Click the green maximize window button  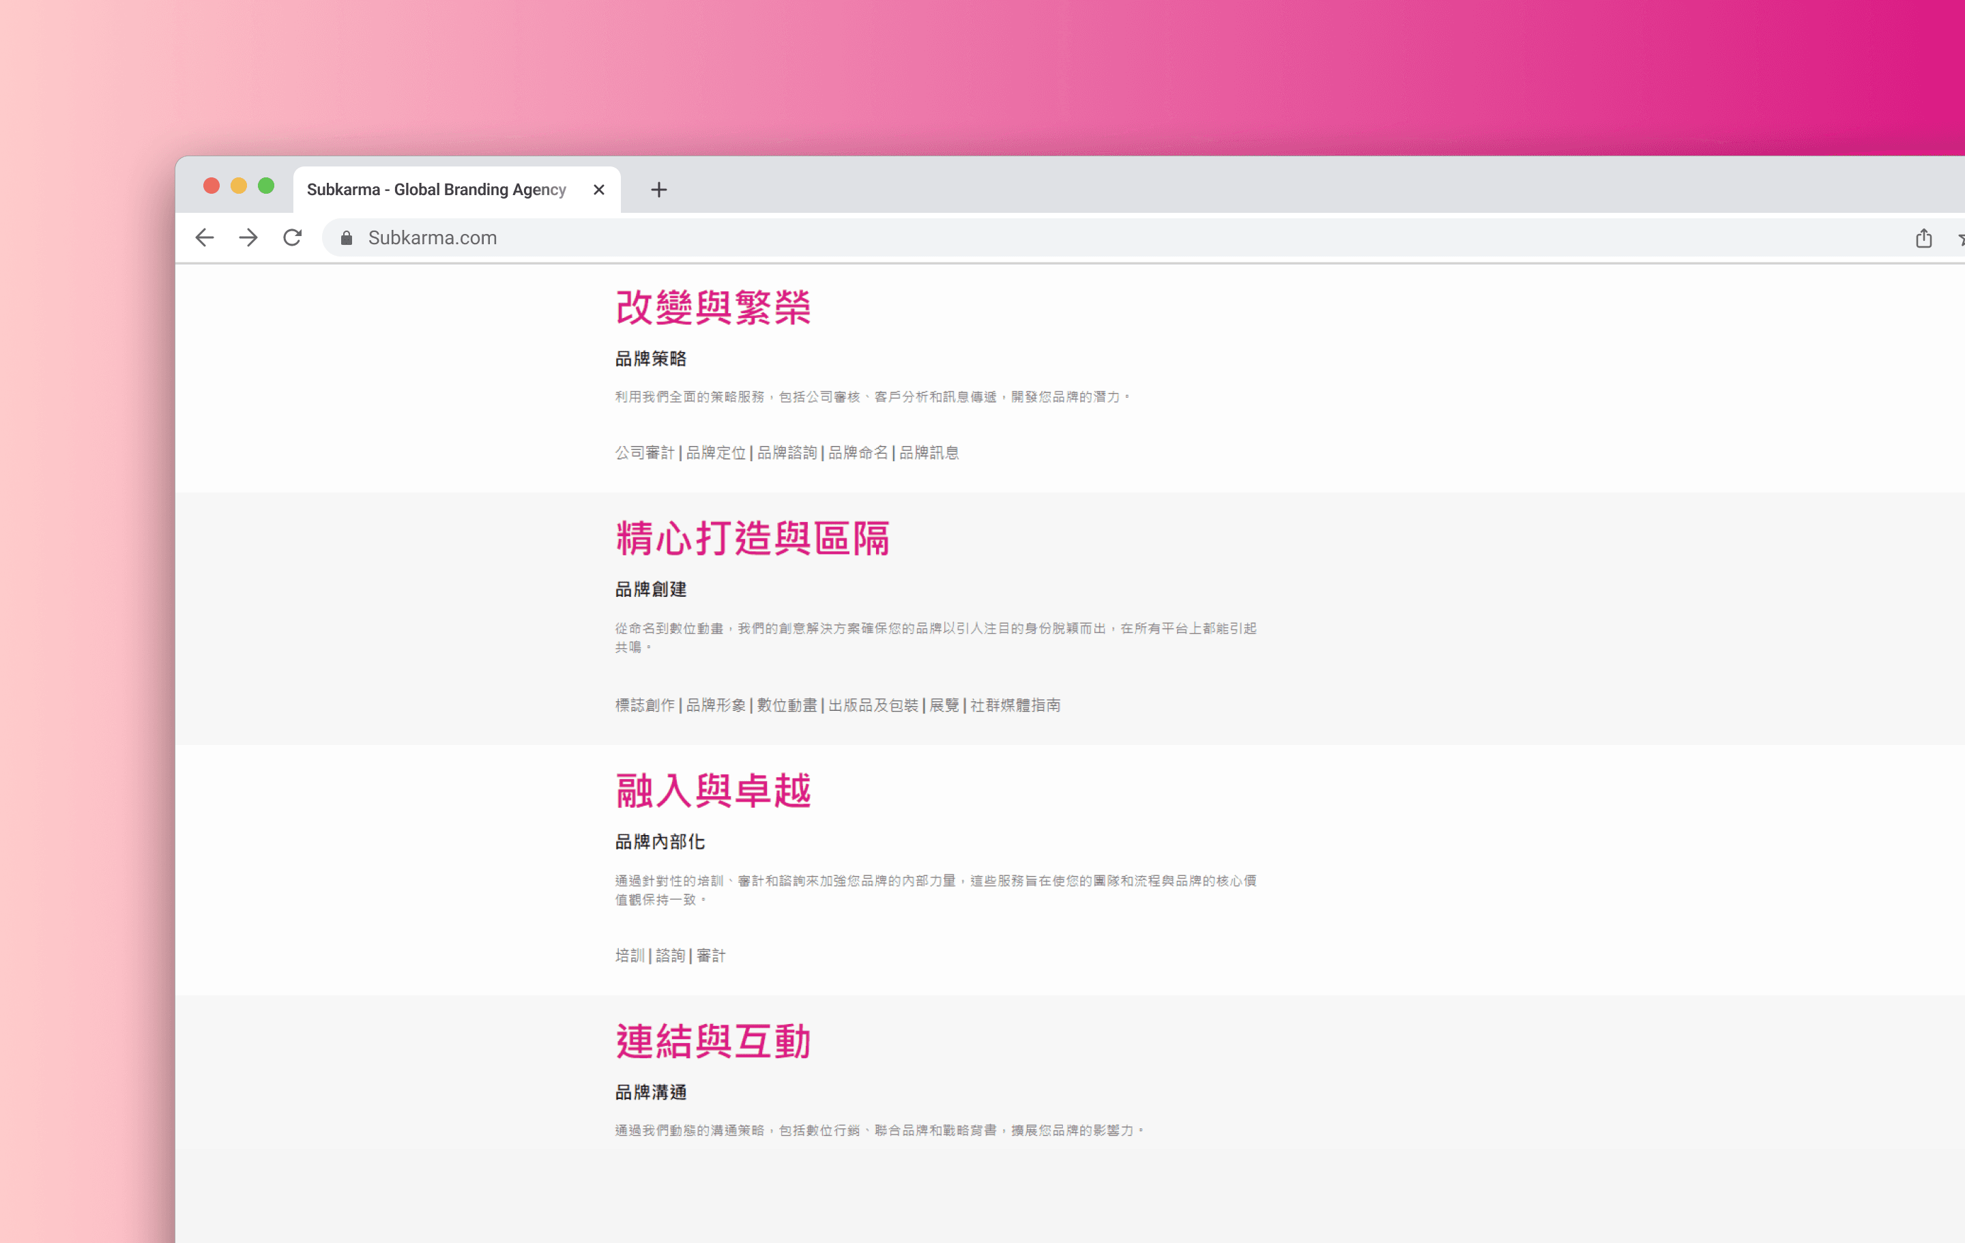266,186
